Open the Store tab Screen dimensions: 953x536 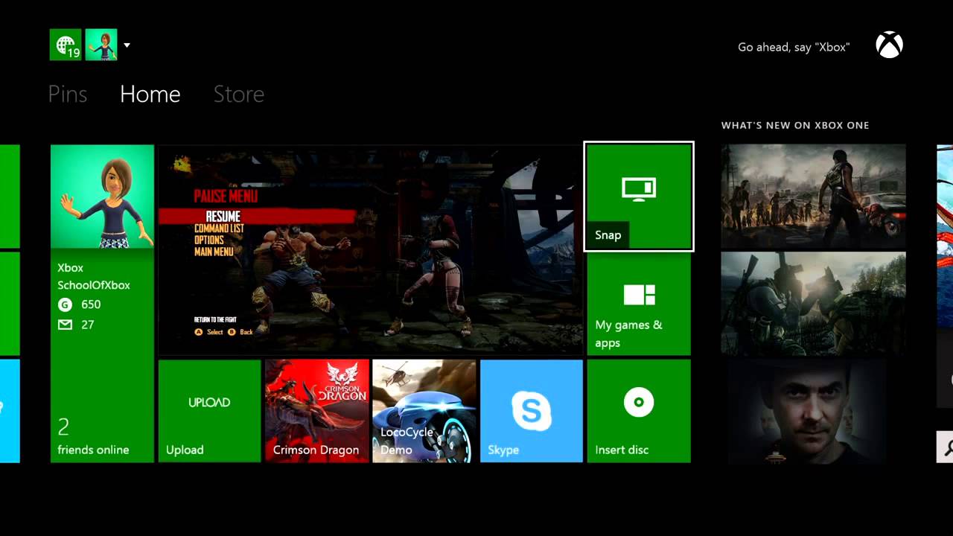click(239, 94)
